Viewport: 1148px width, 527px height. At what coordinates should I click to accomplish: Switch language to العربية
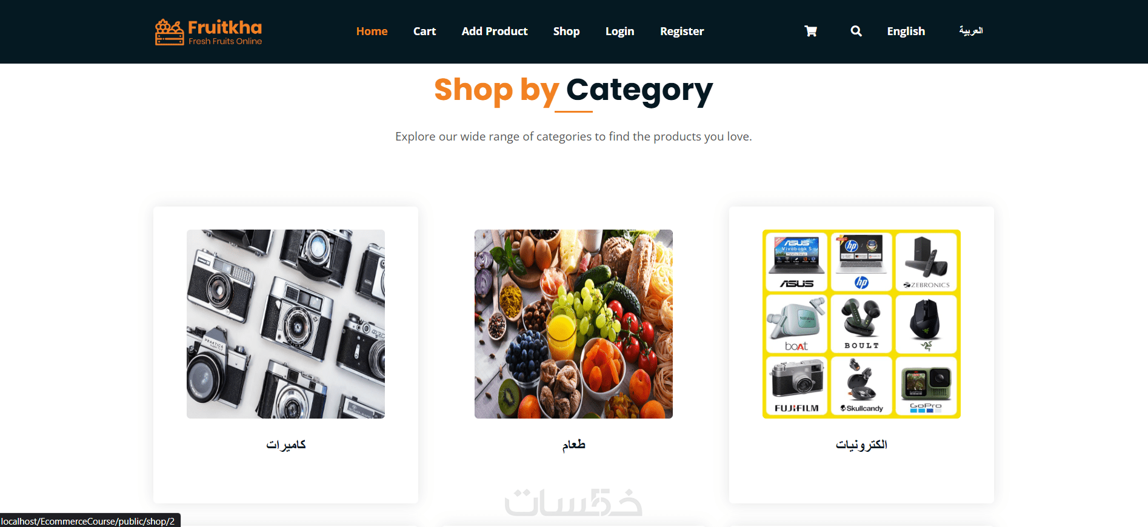970,31
